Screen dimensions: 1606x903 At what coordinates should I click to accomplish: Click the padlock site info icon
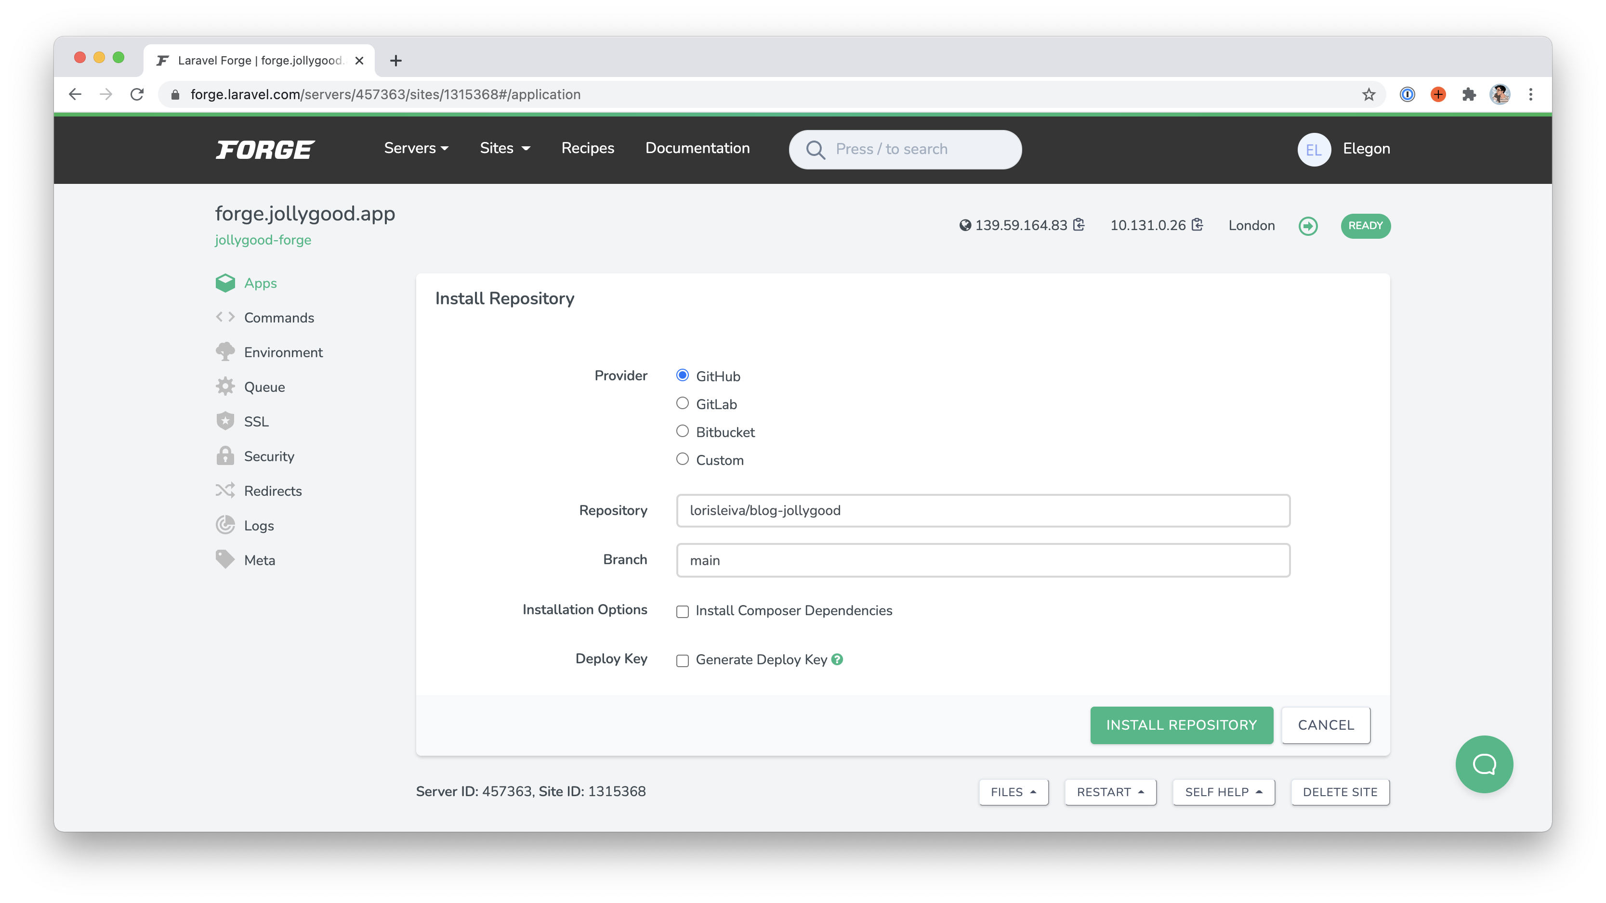coord(175,95)
